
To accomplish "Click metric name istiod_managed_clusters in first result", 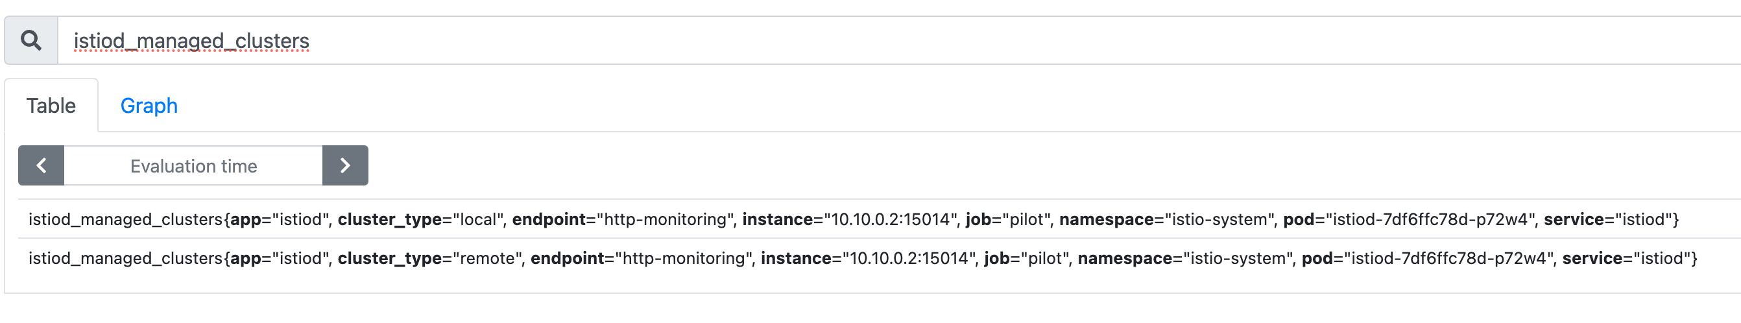I will point(125,220).
